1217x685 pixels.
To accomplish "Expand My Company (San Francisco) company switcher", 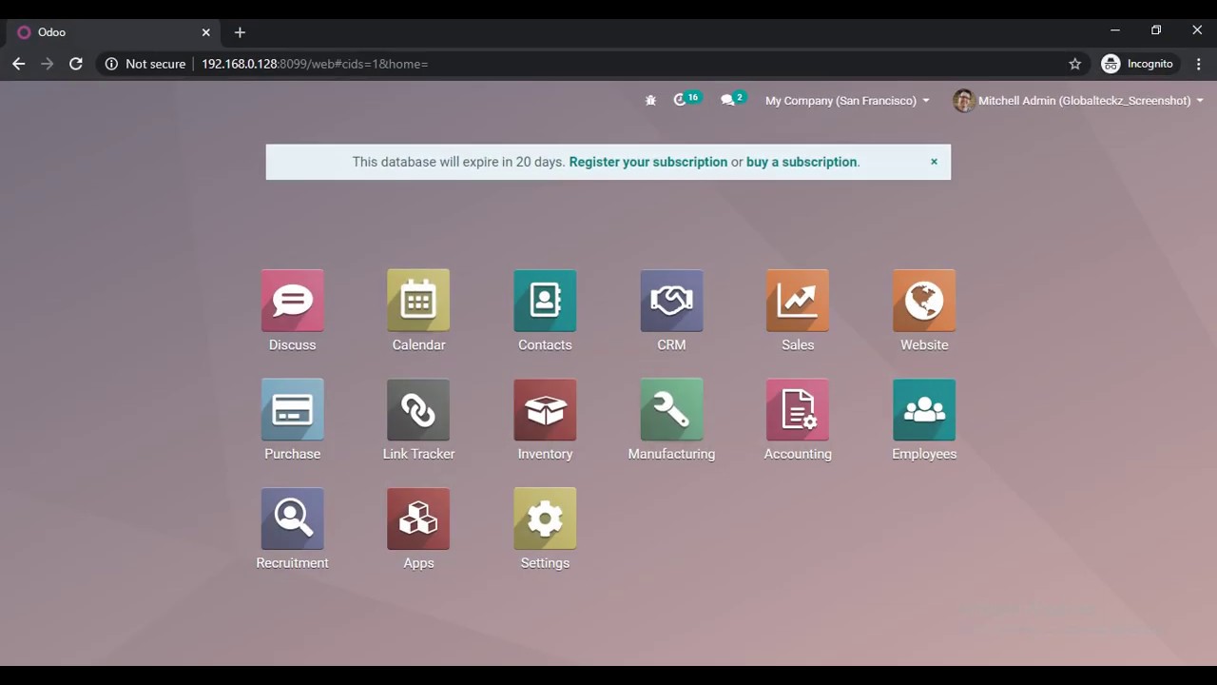I will point(847,100).
